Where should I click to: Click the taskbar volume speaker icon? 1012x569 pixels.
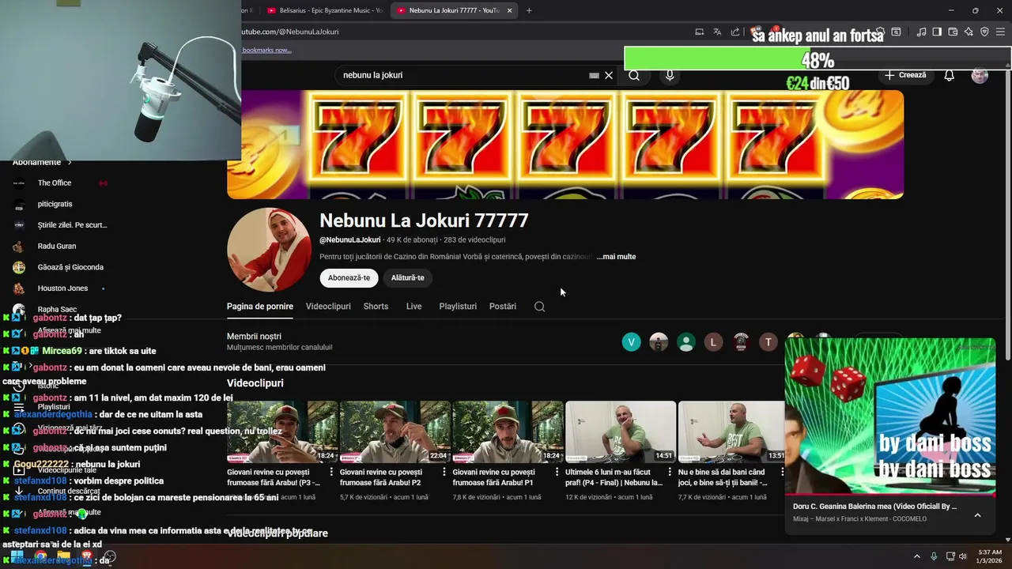(963, 556)
